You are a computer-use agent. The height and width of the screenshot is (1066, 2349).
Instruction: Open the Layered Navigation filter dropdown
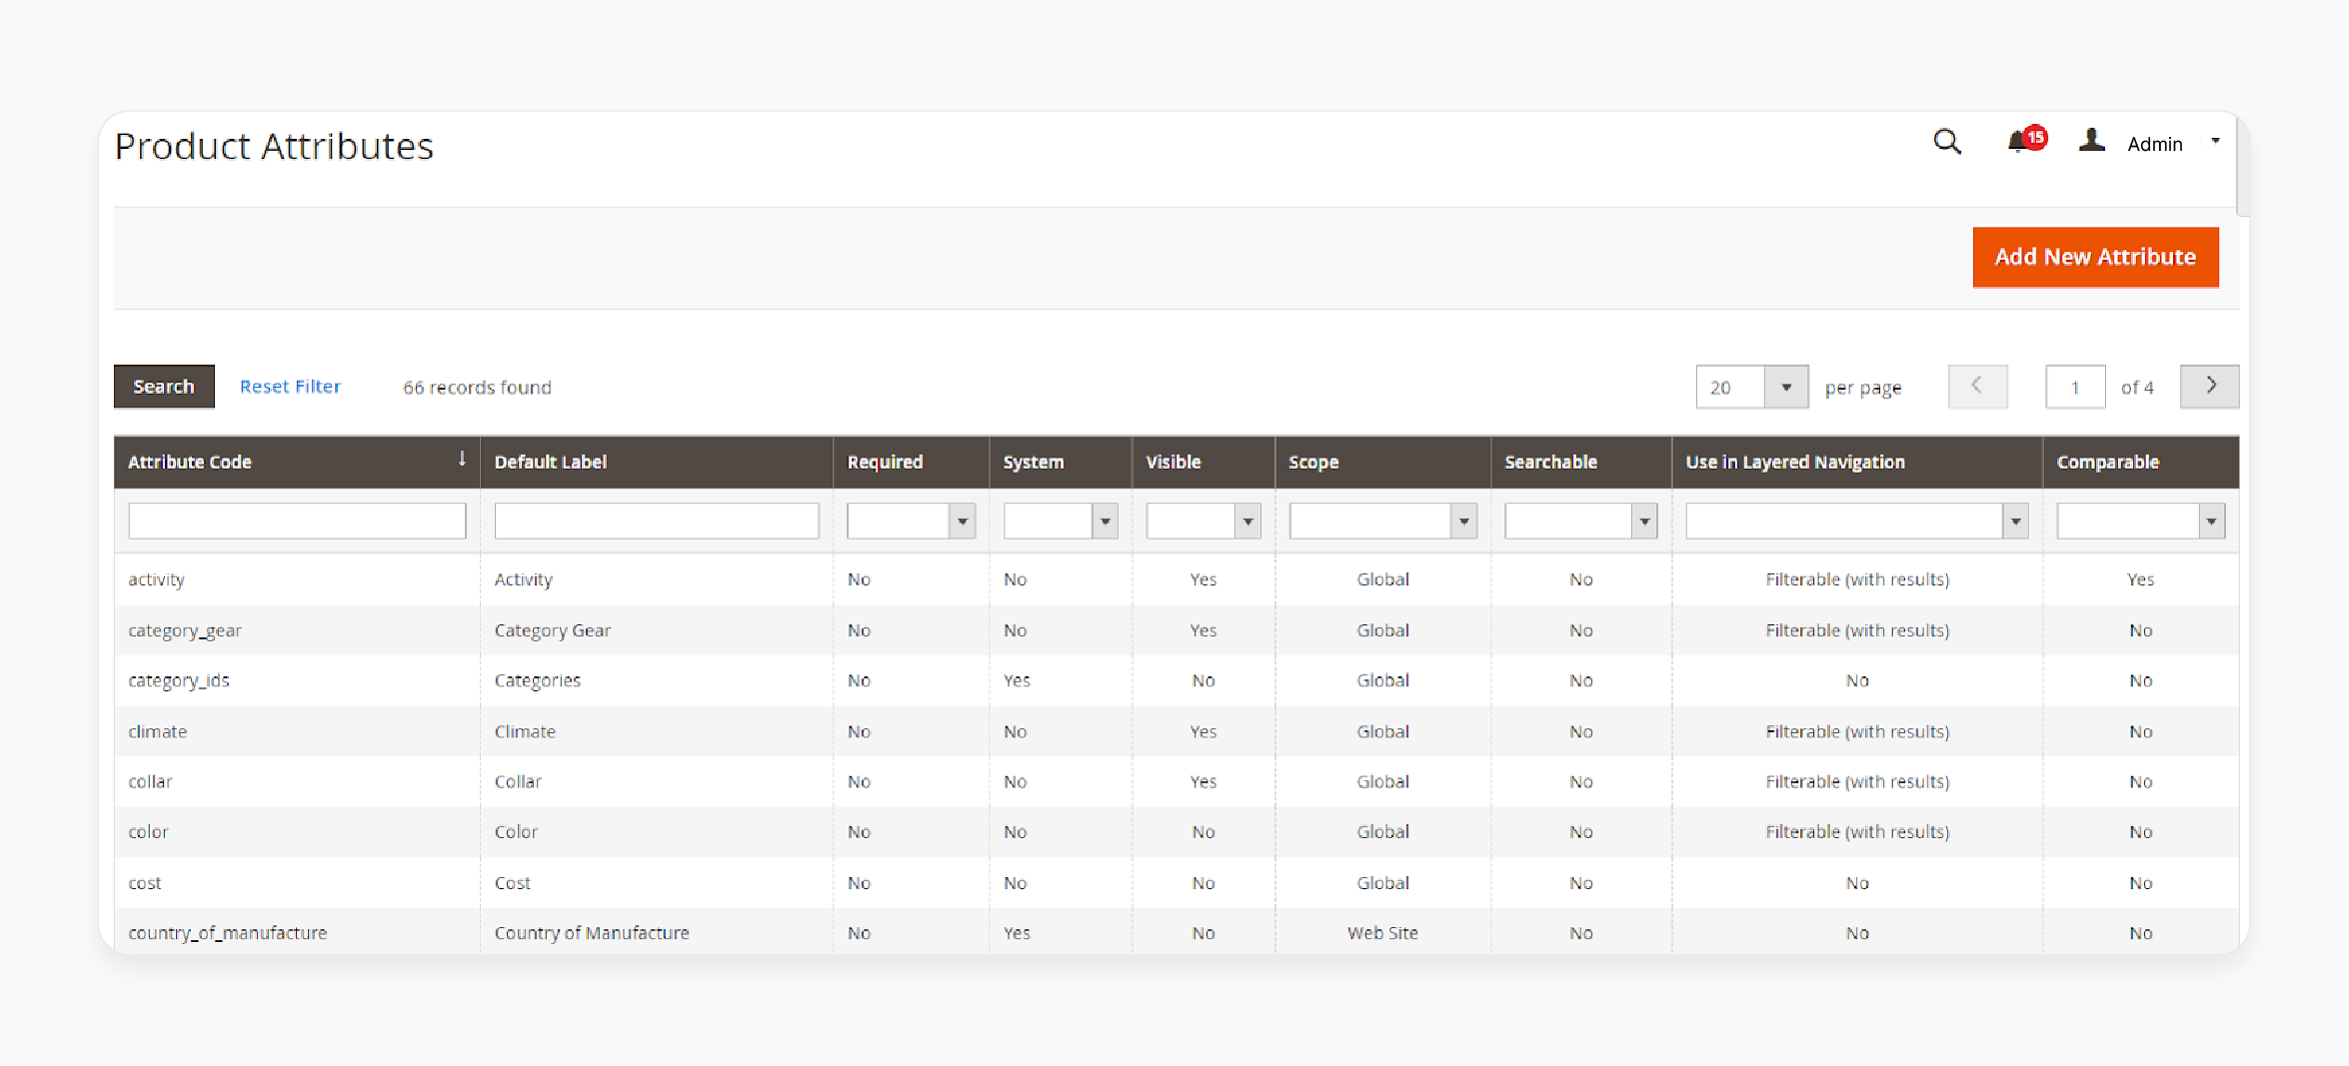coord(1857,521)
